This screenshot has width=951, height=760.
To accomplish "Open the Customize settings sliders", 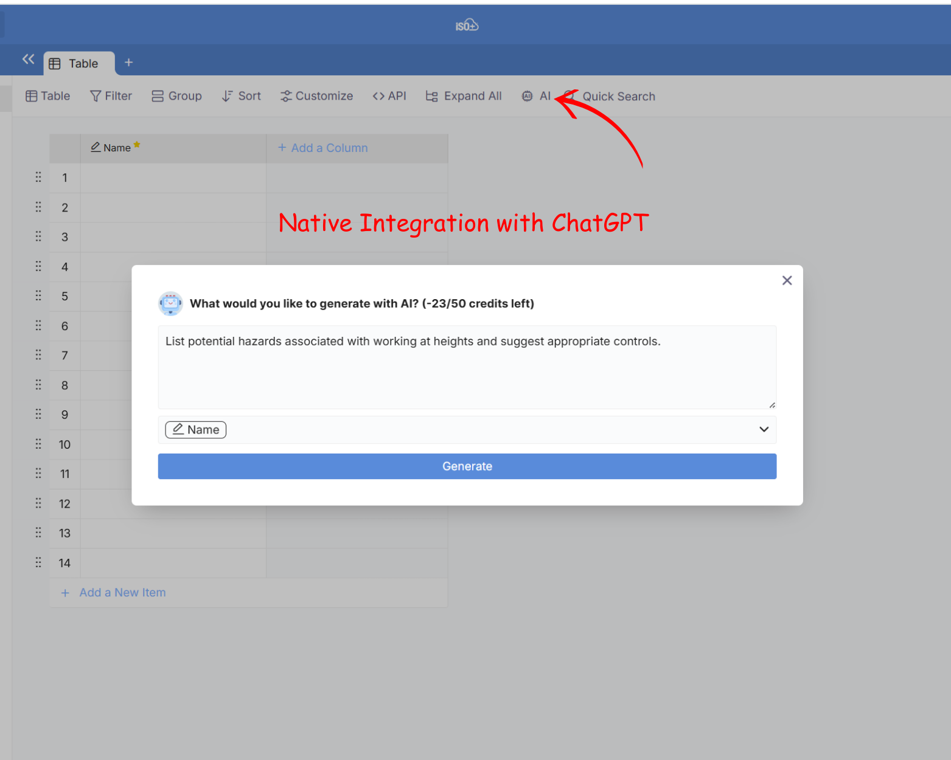I will pos(316,96).
